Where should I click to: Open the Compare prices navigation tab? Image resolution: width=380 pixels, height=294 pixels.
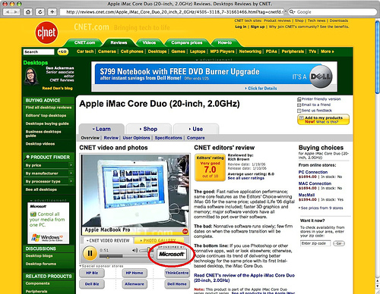[x=187, y=42]
